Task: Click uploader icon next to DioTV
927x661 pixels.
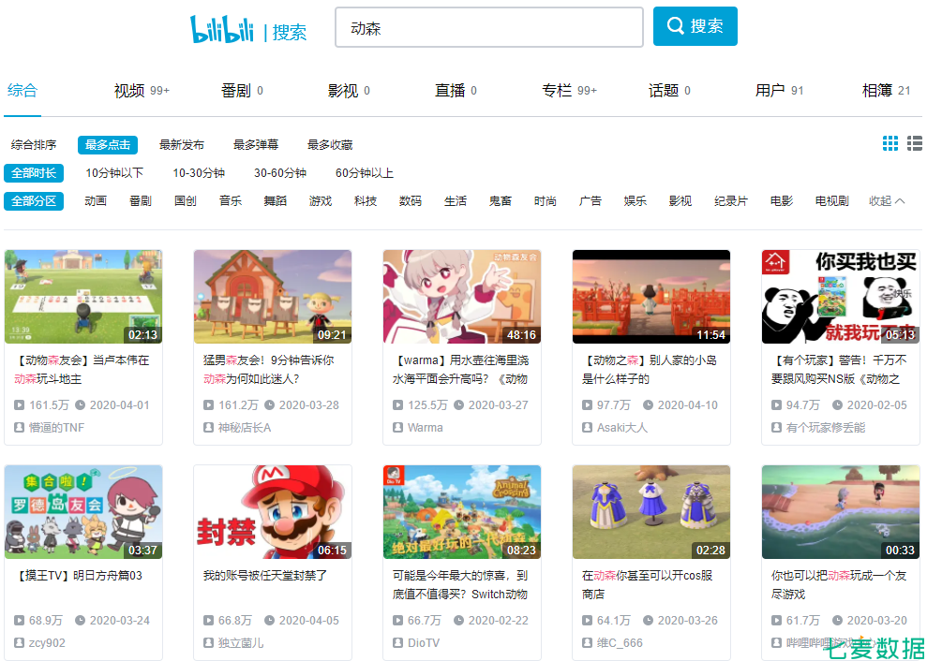Action: point(397,642)
